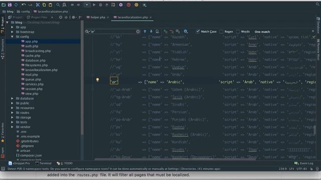The height and width of the screenshot is (180, 321).
Task: Click the laravellocalization.php breadcrumb
Action: (x=51, y=11)
